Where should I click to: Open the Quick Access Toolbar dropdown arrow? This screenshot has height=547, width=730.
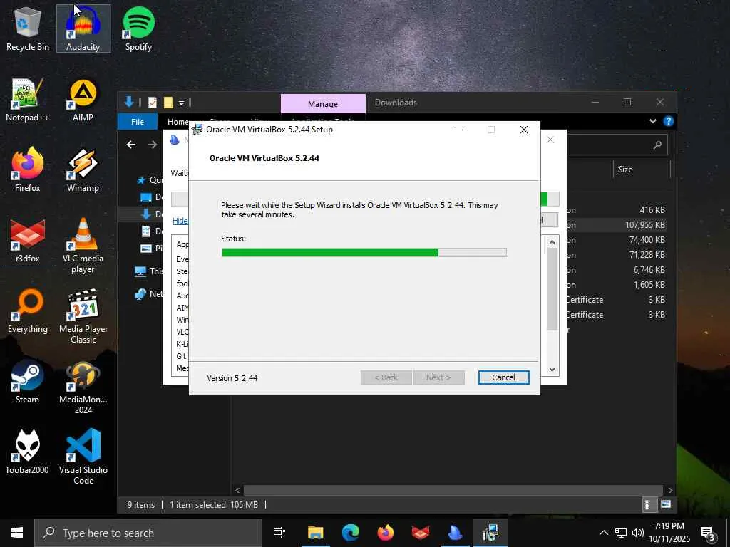(182, 103)
